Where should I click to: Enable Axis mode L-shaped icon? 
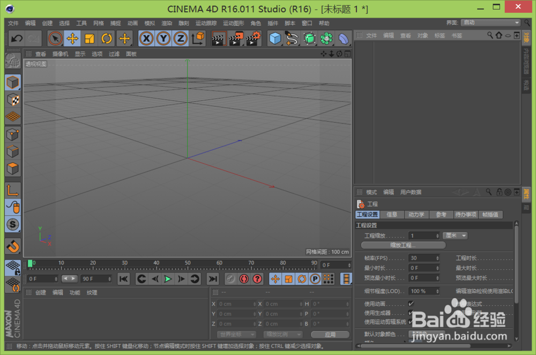click(13, 190)
